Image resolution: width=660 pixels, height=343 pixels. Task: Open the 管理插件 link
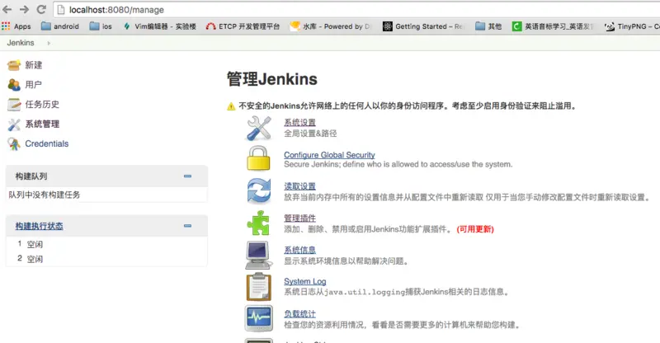299,218
